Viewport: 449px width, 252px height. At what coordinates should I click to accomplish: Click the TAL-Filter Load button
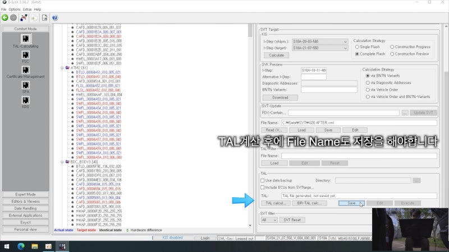click(274, 163)
